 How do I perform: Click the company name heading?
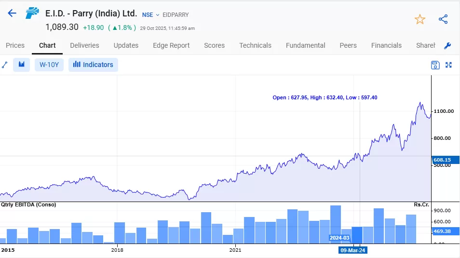[91, 14]
